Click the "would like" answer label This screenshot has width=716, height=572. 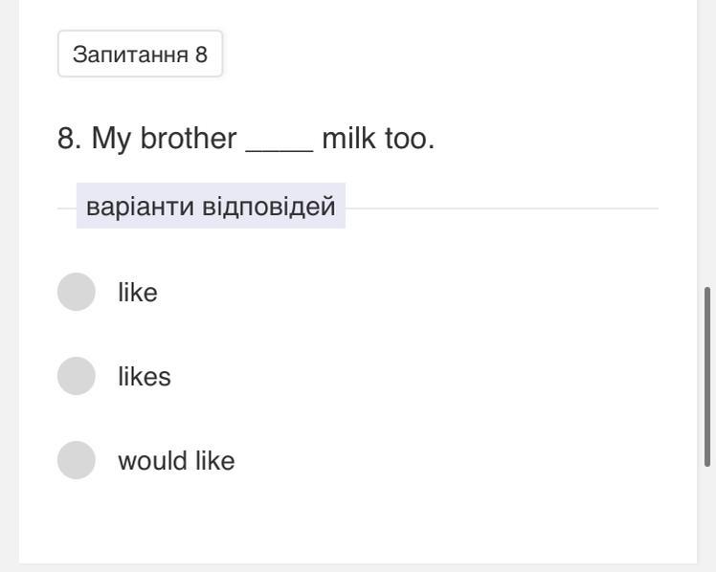tap(176, 461)
